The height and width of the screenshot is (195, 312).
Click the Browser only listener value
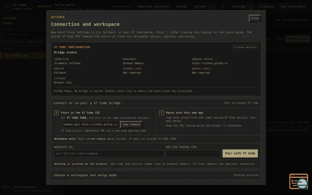(63, 83)
